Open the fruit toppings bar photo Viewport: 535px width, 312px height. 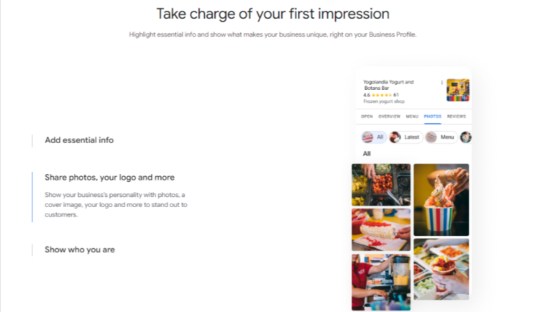coord(381,185)
